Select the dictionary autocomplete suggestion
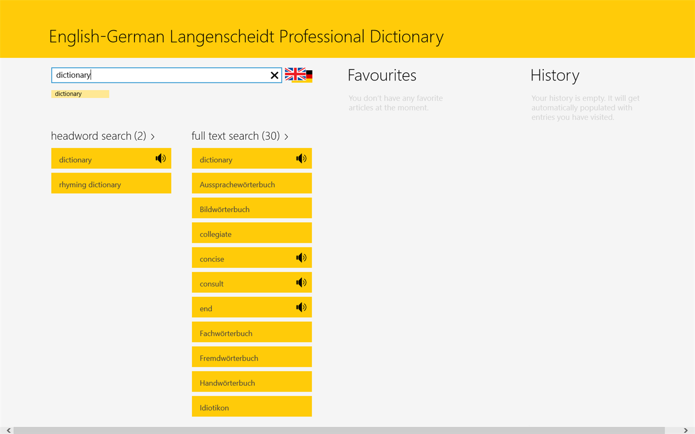 (x=80, y=94)
